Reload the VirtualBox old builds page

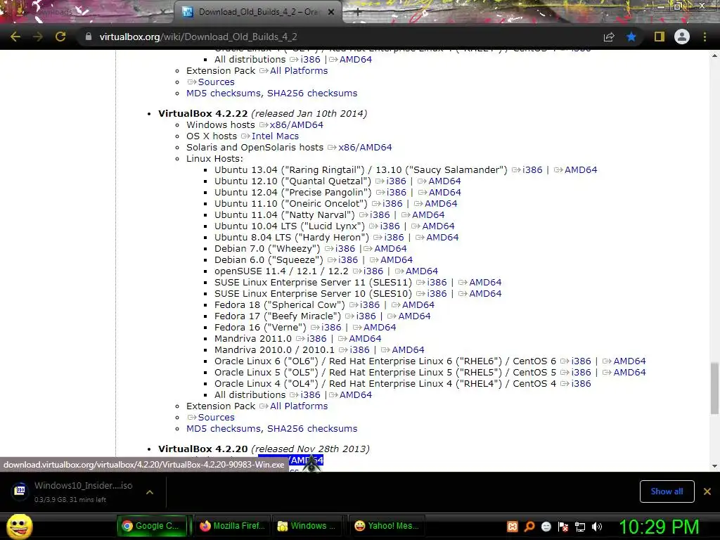tap(60, 37)
